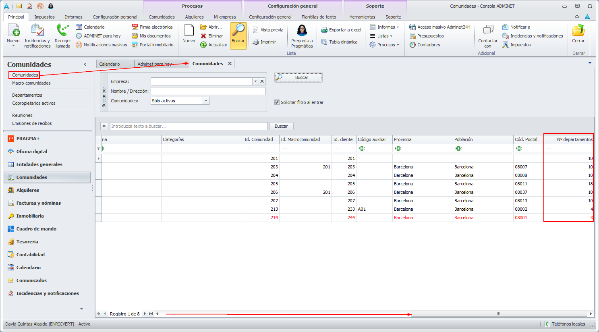Screen dimensions: 599x332
Task: Open the Comunidades Sólo activas combo box
Action: click(x=180, y=101)
